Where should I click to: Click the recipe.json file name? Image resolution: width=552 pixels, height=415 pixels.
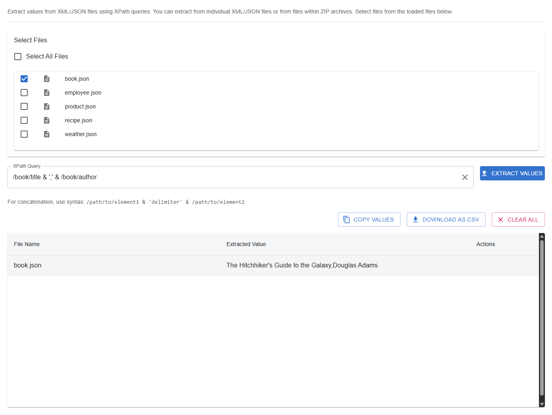coord(78,120)
